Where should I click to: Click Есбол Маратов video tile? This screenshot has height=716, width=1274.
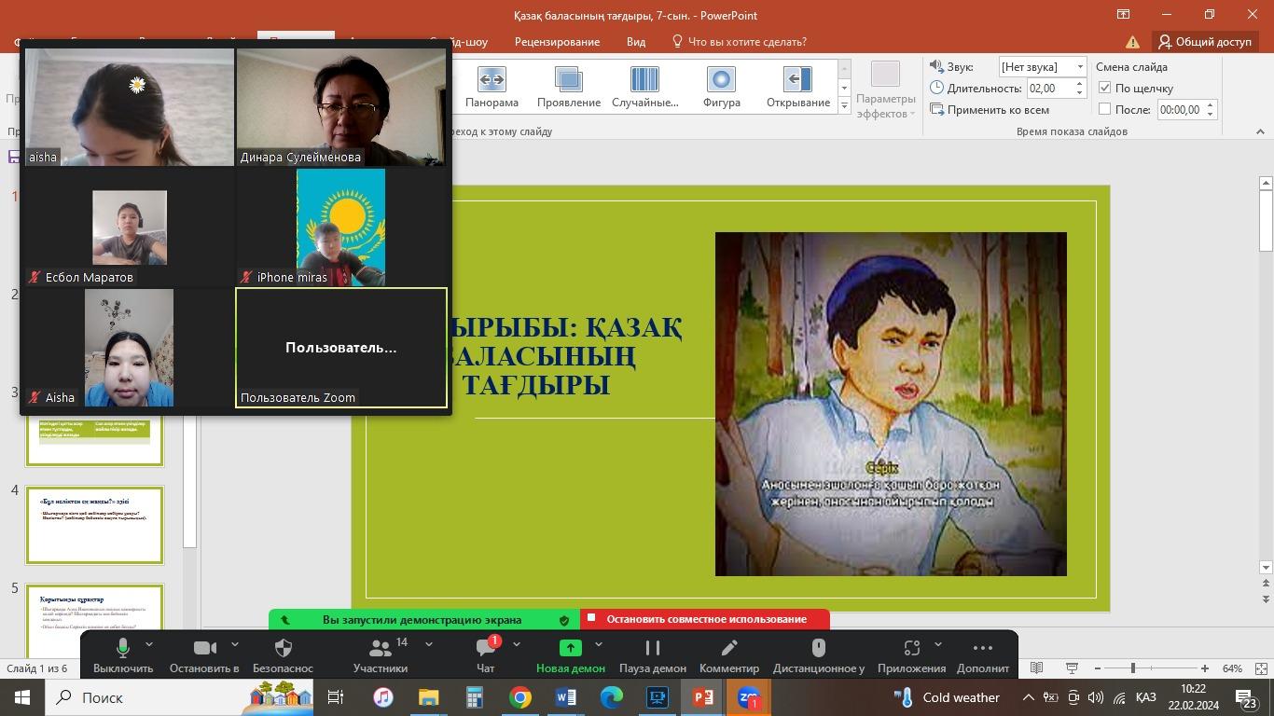tap(129, 227)
